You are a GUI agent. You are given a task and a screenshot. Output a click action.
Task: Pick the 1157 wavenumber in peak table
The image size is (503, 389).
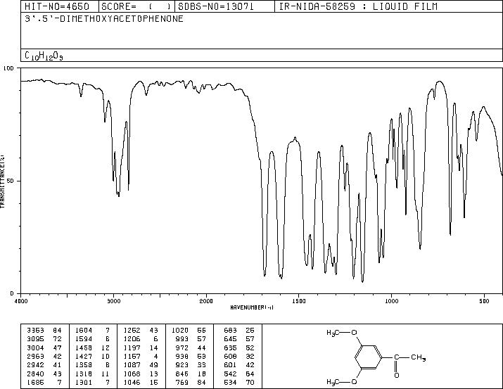[x=132, y=356]
